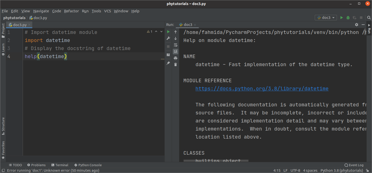
Task: Rerun doc3 from the Run panel play icon
Action: point(168,32)
